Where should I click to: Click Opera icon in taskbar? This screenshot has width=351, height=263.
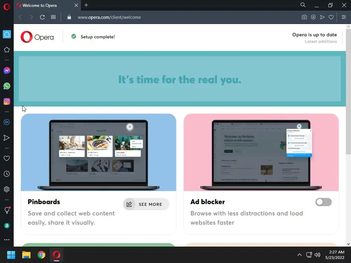(57, 255)
